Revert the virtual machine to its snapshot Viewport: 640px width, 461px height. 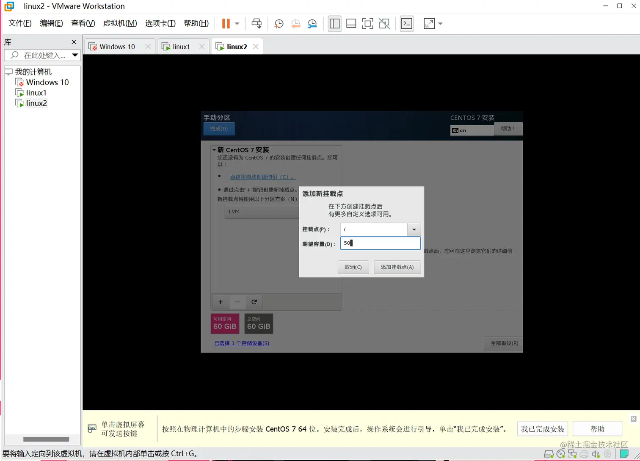[x=295, y=24]
